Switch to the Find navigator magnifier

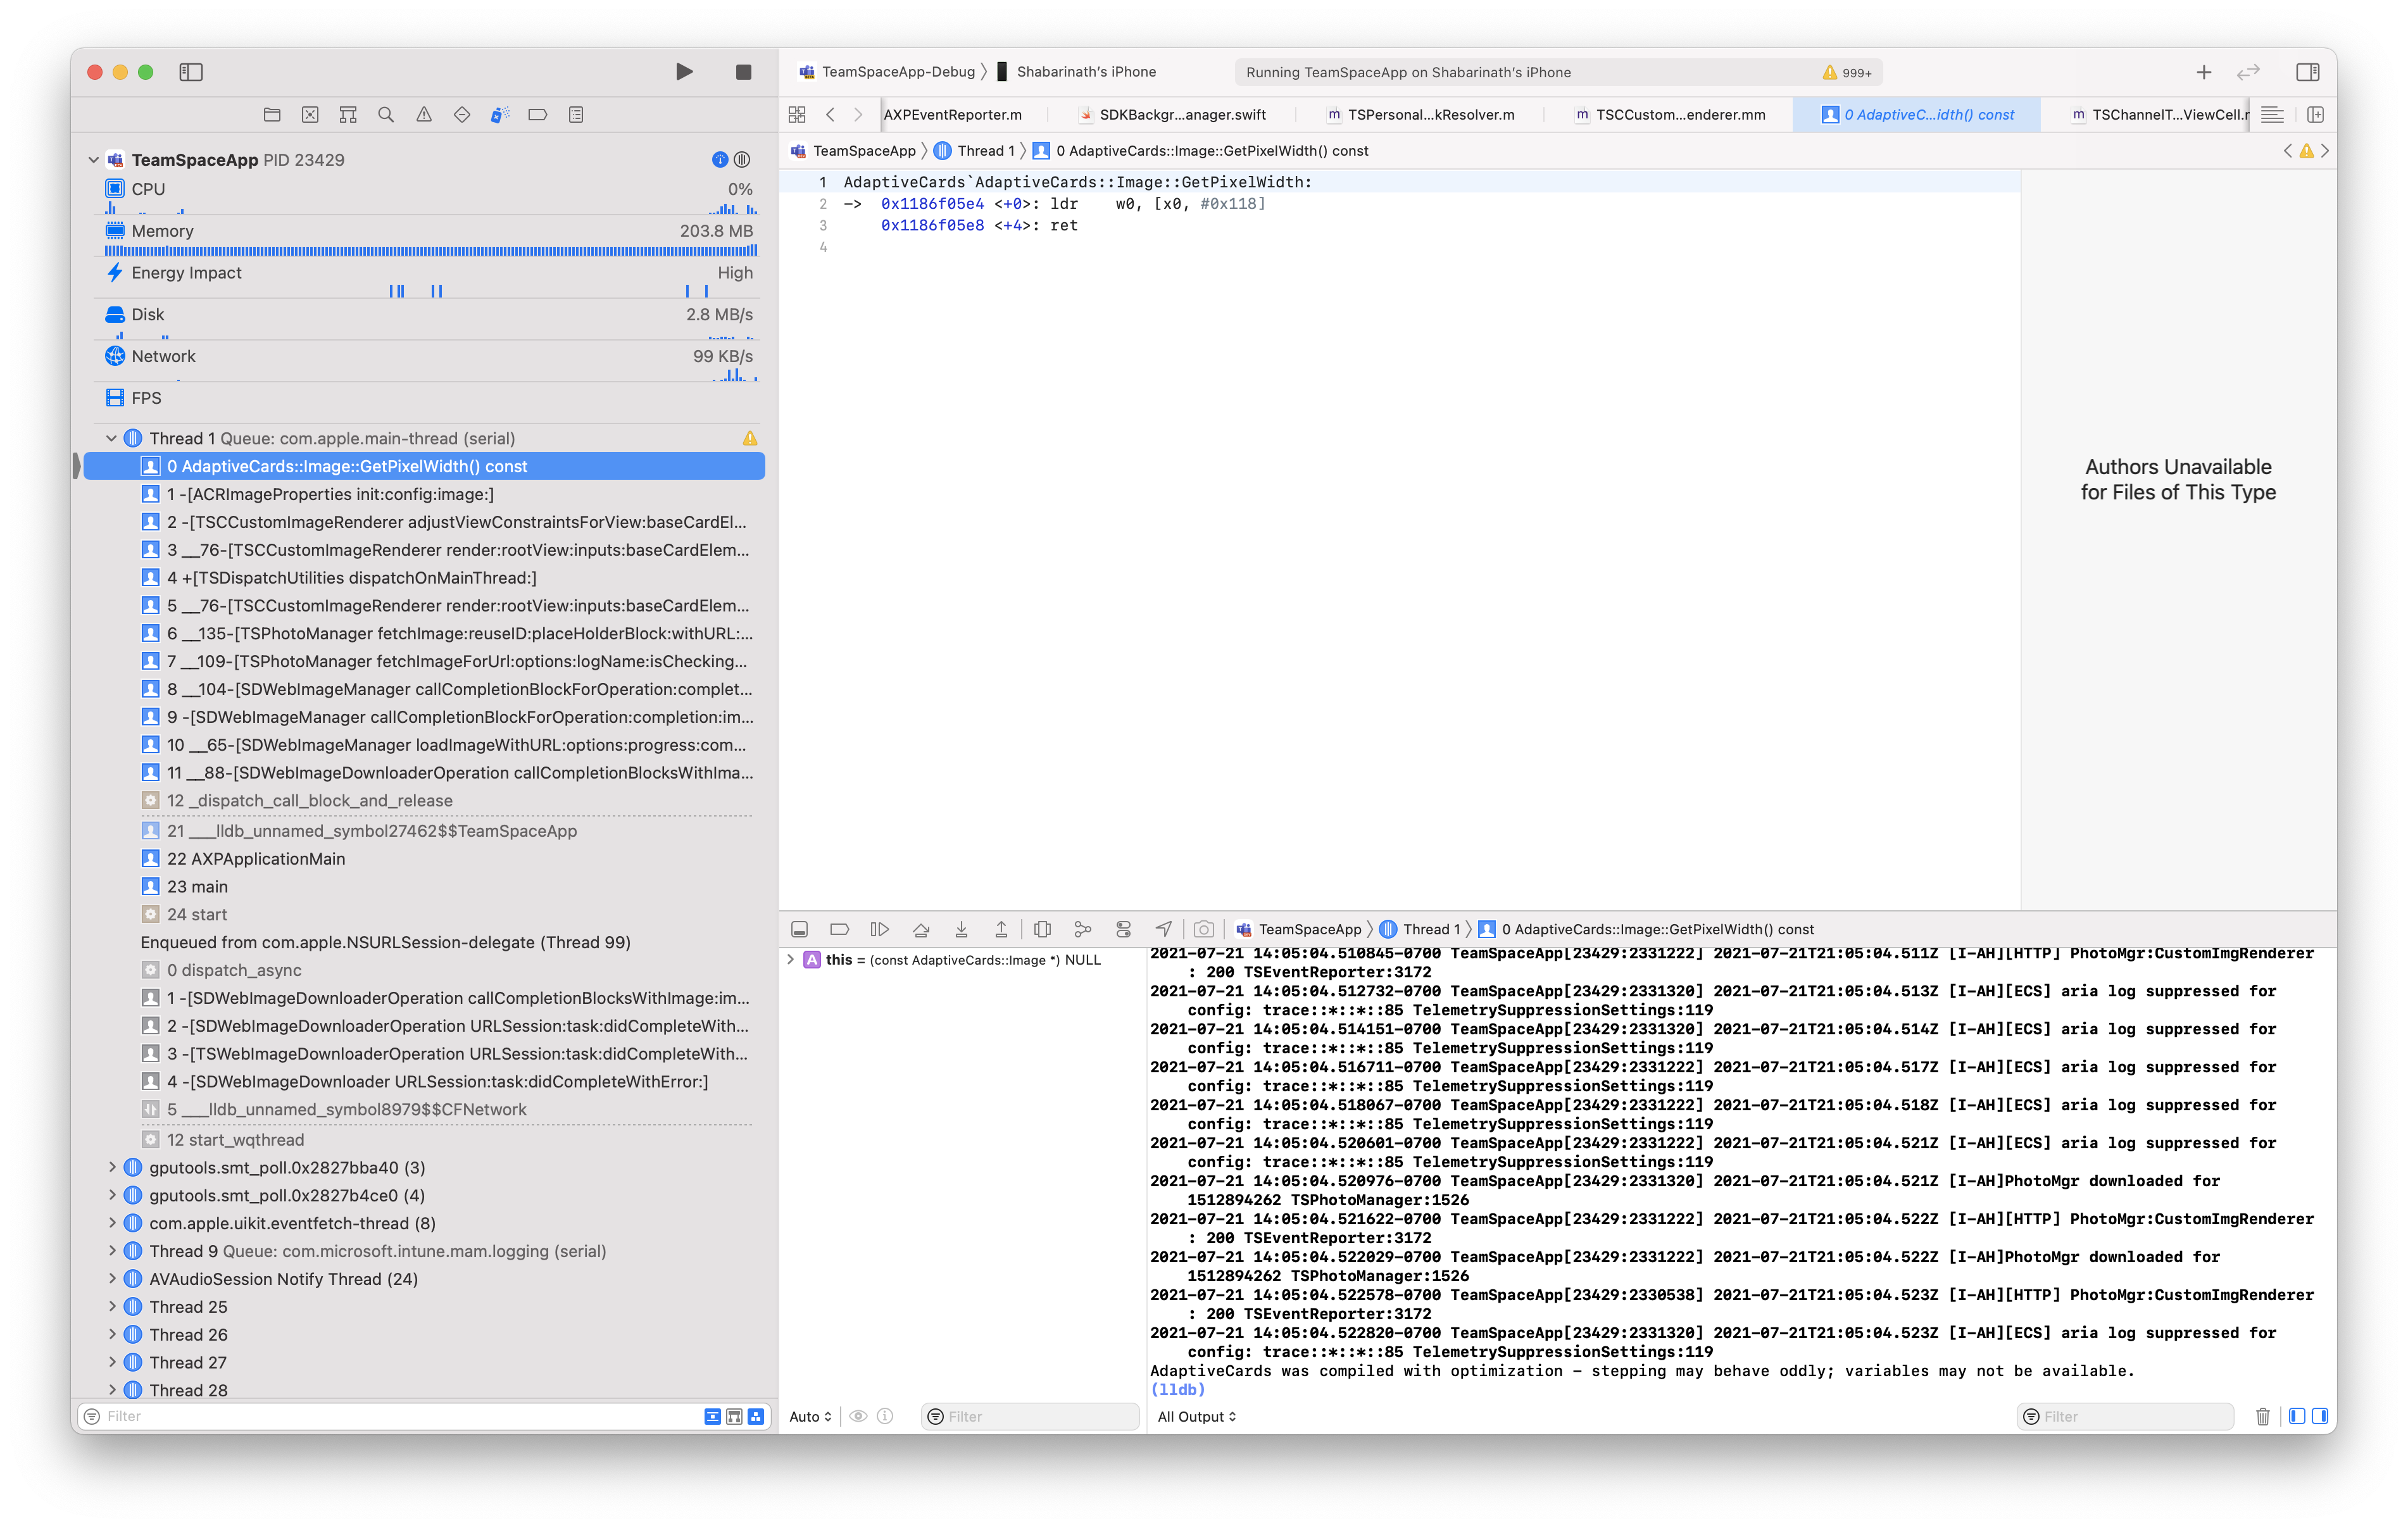tap(386, 114)
